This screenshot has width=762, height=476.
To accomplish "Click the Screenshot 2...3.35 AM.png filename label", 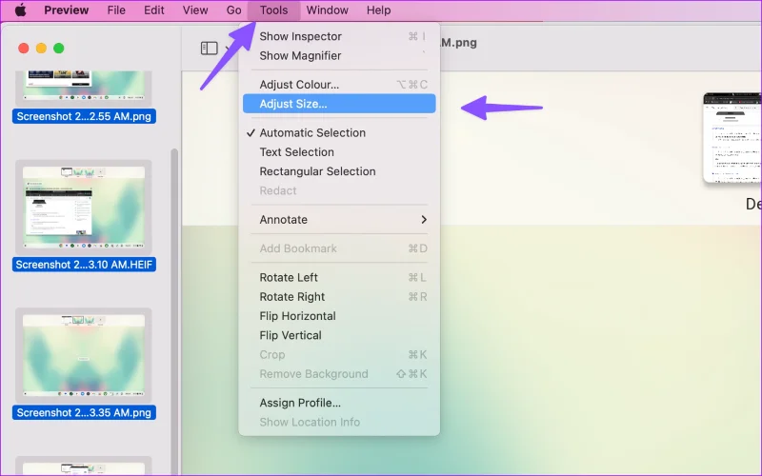I will point(84,412).
